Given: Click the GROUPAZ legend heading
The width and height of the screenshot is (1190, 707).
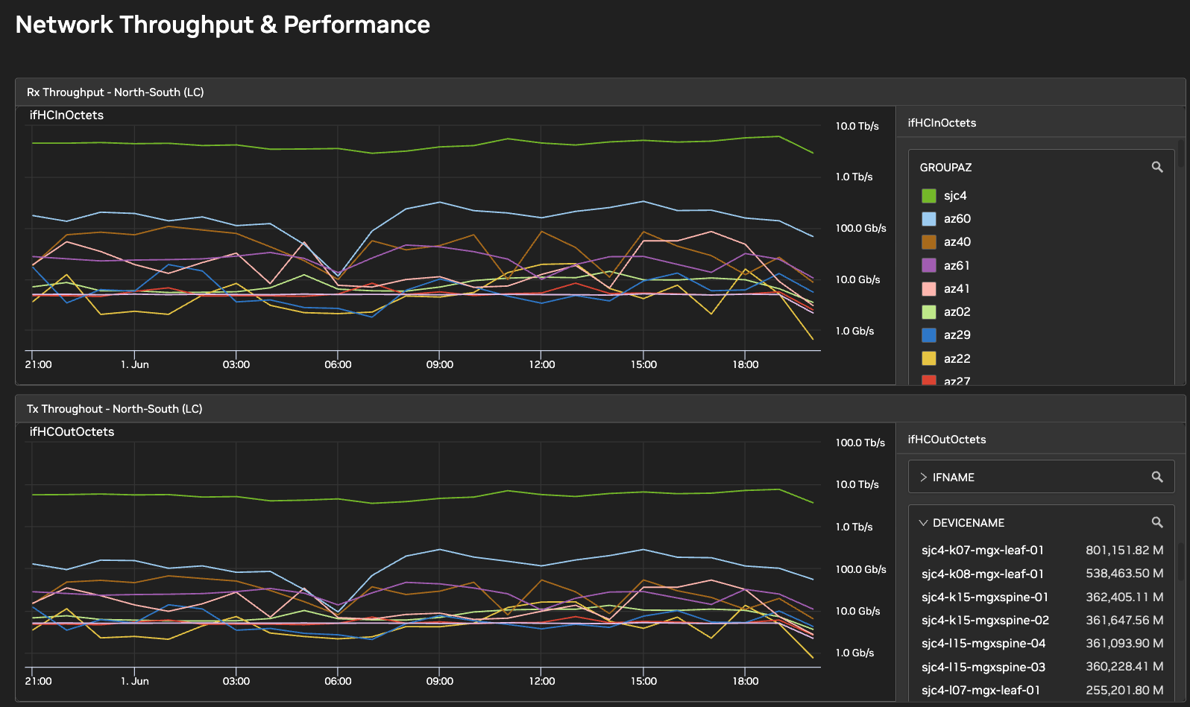Looking at the screenshot, I should point(945,168).
